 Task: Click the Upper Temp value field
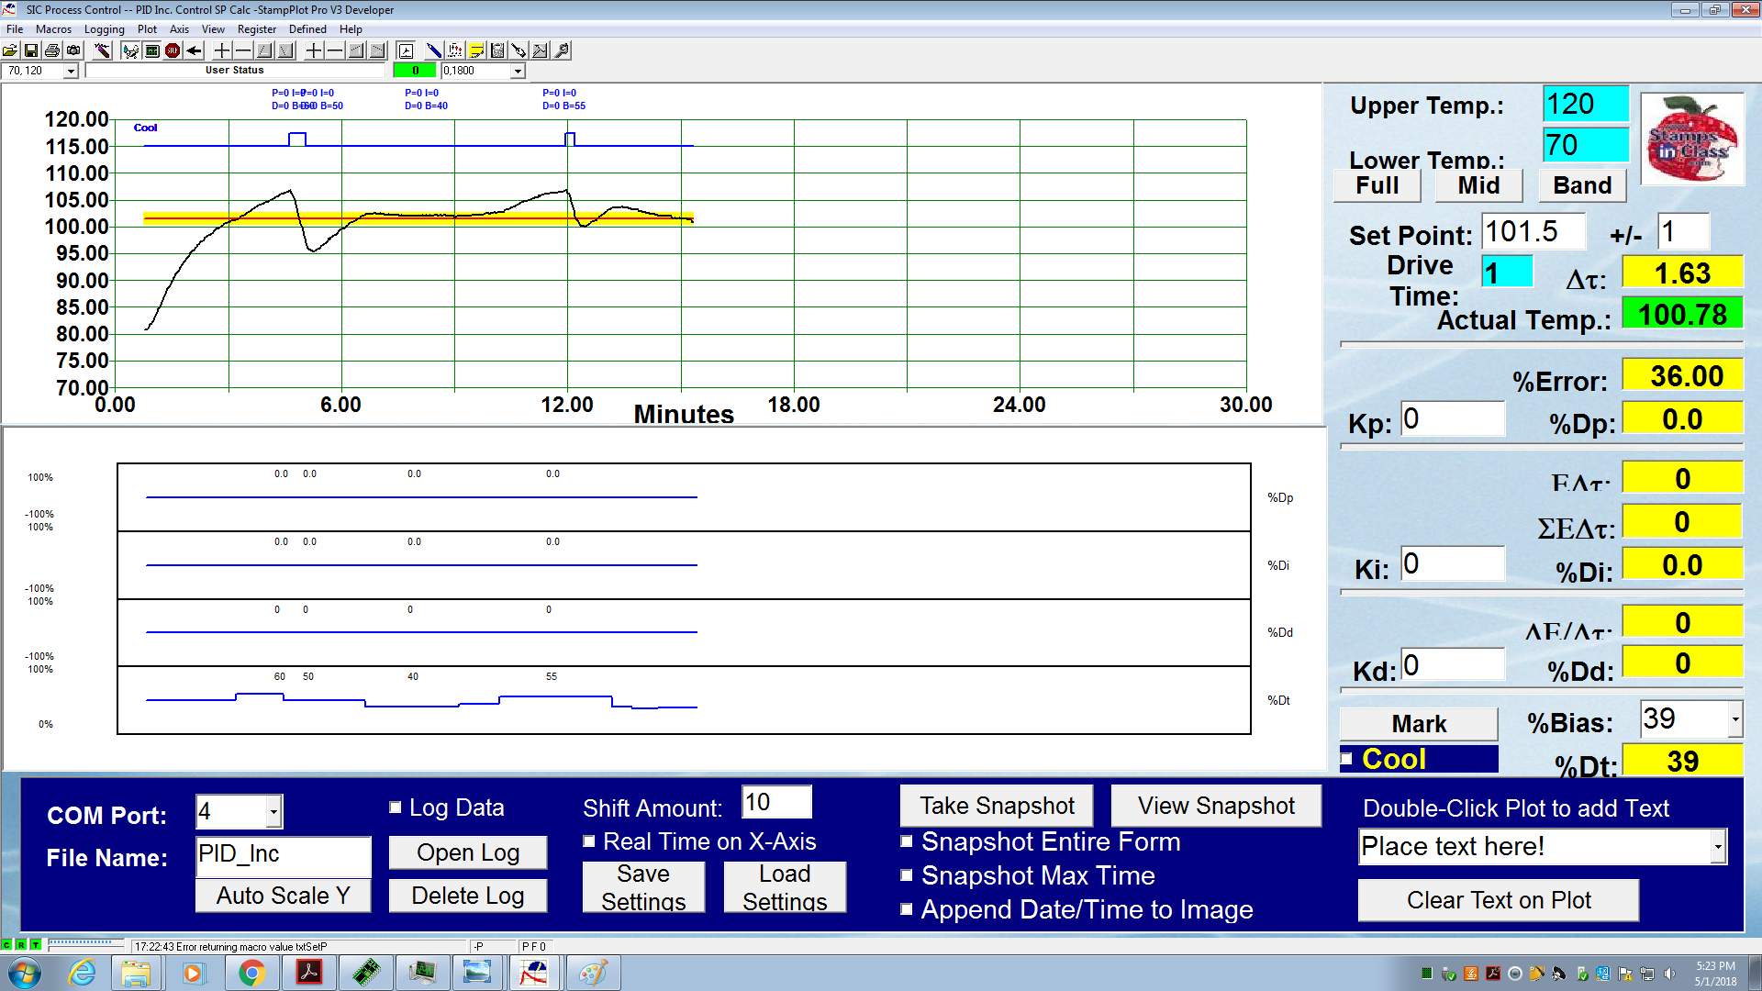(x=1586, y=104)
